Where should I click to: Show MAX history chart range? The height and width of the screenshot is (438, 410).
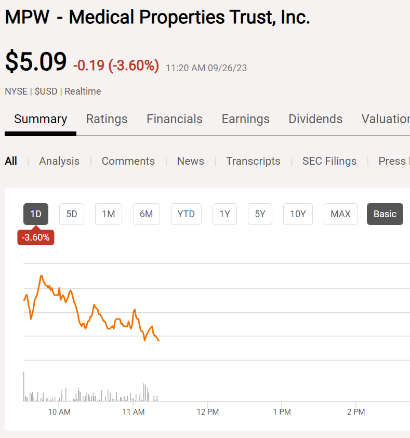pyautogui.click(x=340, y=214)
